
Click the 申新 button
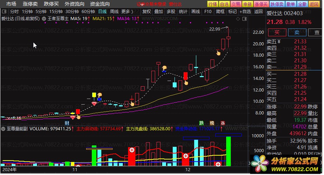(247, 4)
